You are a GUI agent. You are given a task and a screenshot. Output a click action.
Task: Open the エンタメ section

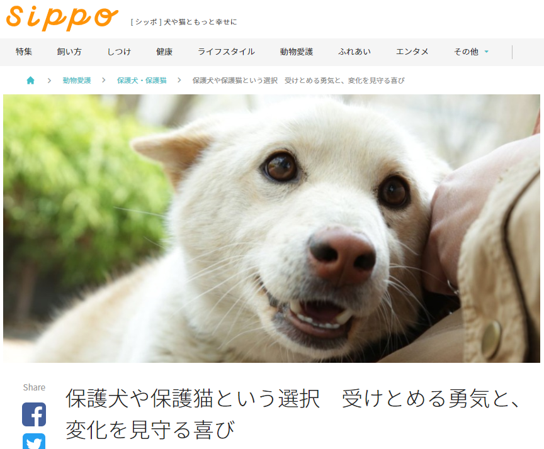point(412,52)
